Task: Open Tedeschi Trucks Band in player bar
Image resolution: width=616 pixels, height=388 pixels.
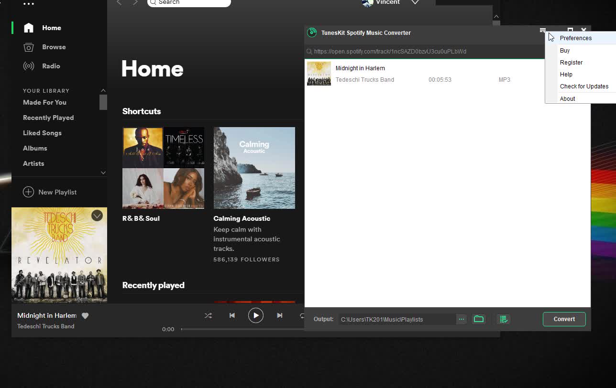Action: coord(45,326)
